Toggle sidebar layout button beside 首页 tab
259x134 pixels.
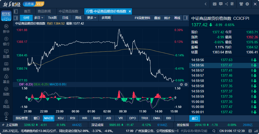click(16, 11)
